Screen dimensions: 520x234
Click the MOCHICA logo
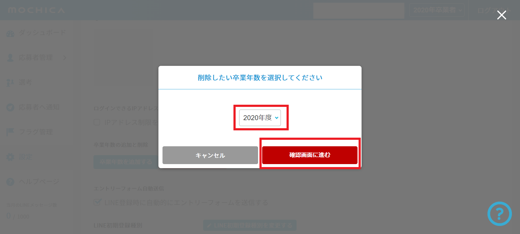coord(36,10)
